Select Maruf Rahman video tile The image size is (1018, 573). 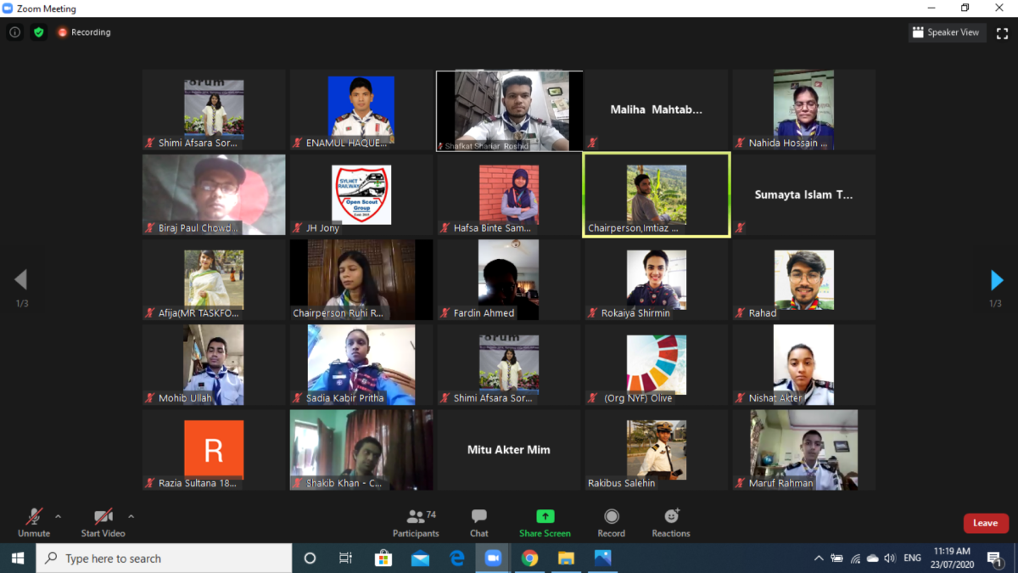click(x=803, y=450)
